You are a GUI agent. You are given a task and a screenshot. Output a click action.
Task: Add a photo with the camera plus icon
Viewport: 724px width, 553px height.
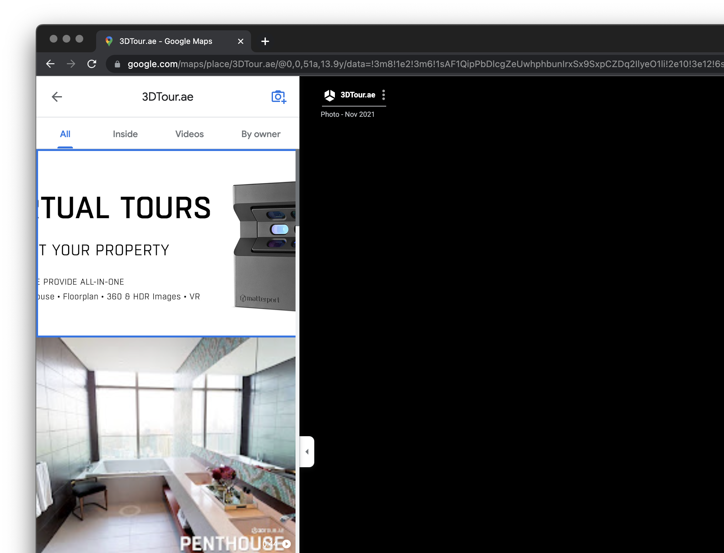point(279,97)
